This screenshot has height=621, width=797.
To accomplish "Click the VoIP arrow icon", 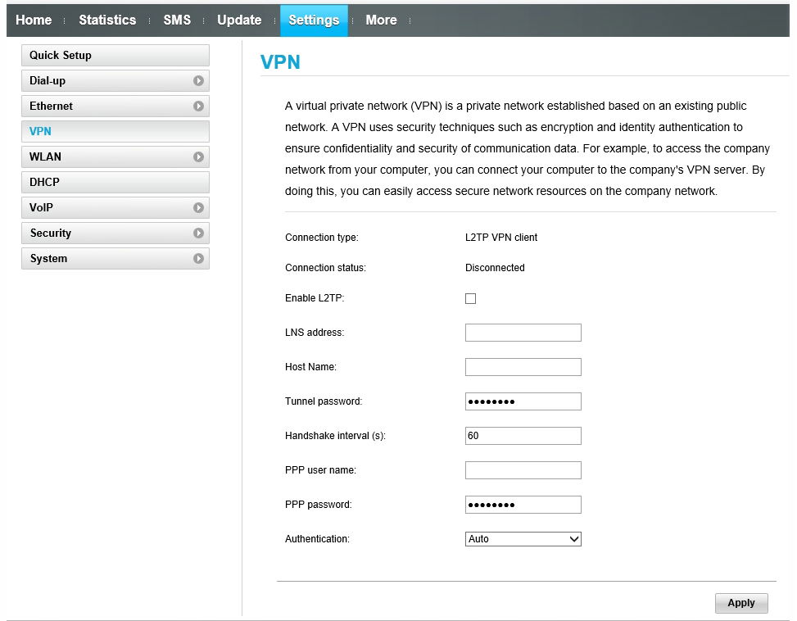I will pos(198,208).
